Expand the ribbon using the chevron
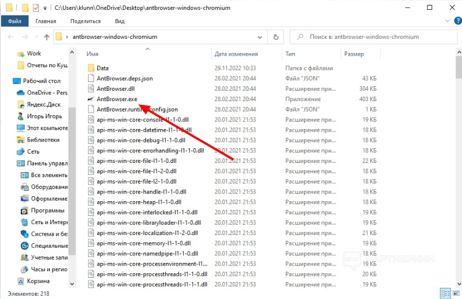The image size is (462, 299). (445, 21)
